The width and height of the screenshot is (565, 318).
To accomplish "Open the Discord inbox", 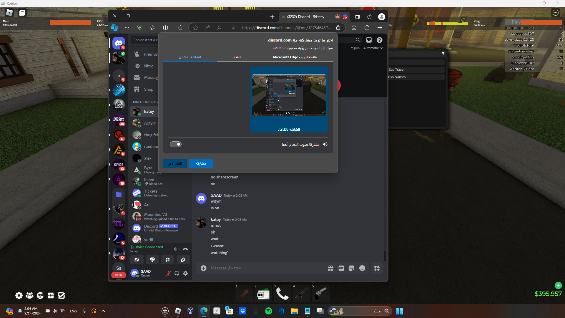I will (x=369, y=40).
